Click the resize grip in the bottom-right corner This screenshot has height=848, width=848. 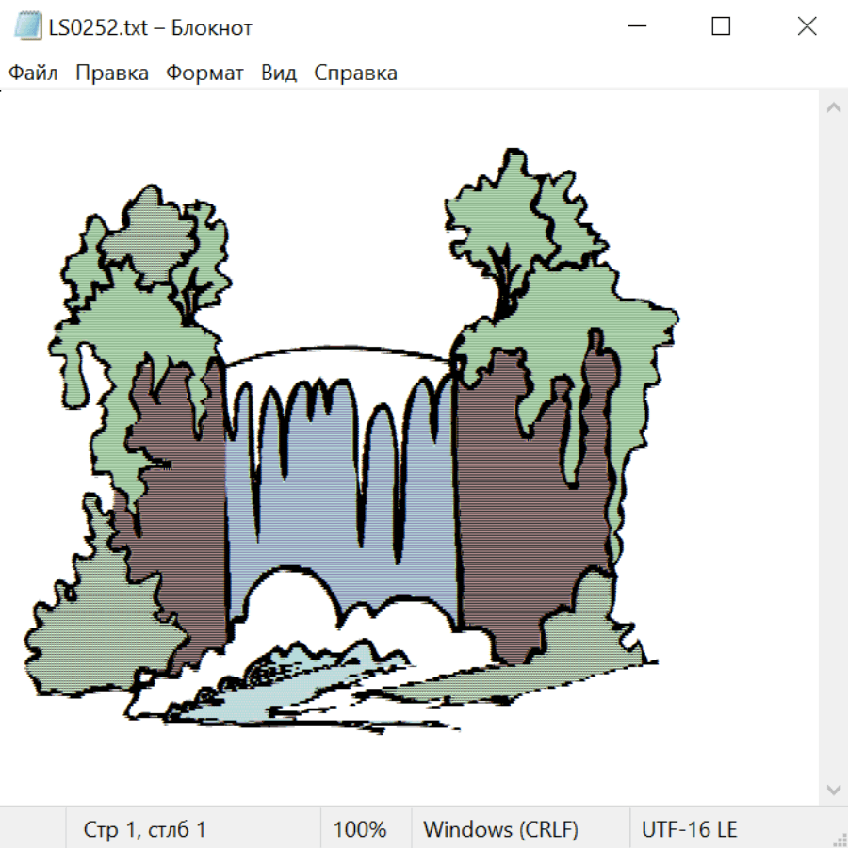(840, 840)
